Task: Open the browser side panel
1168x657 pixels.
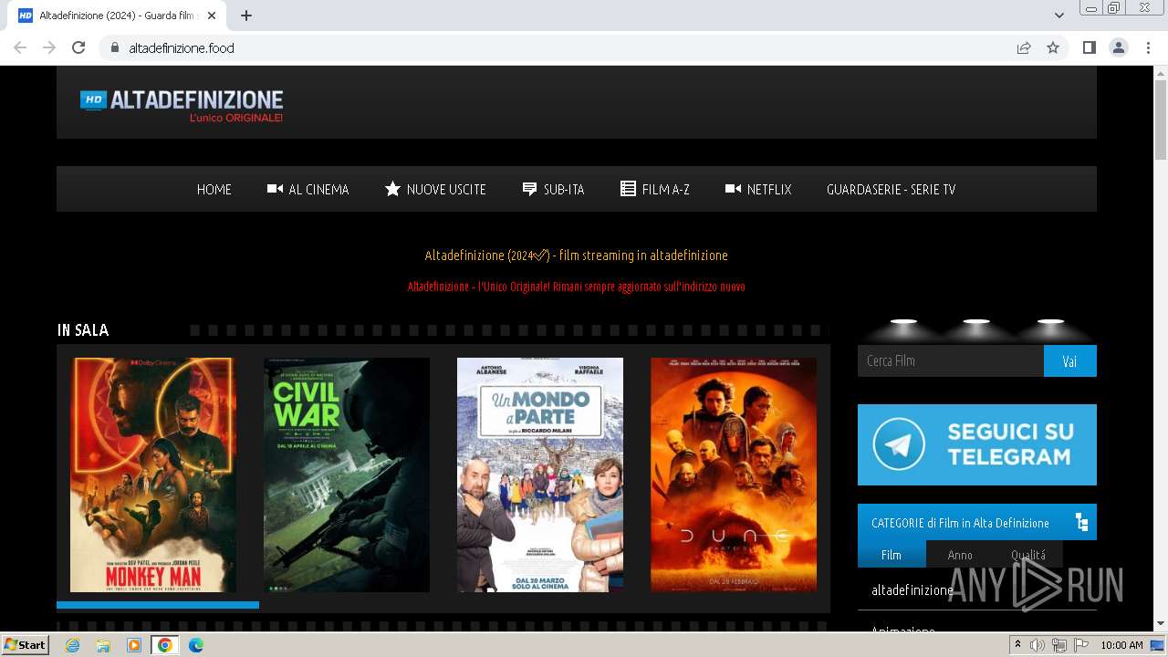Action: tap(1089, 47)
